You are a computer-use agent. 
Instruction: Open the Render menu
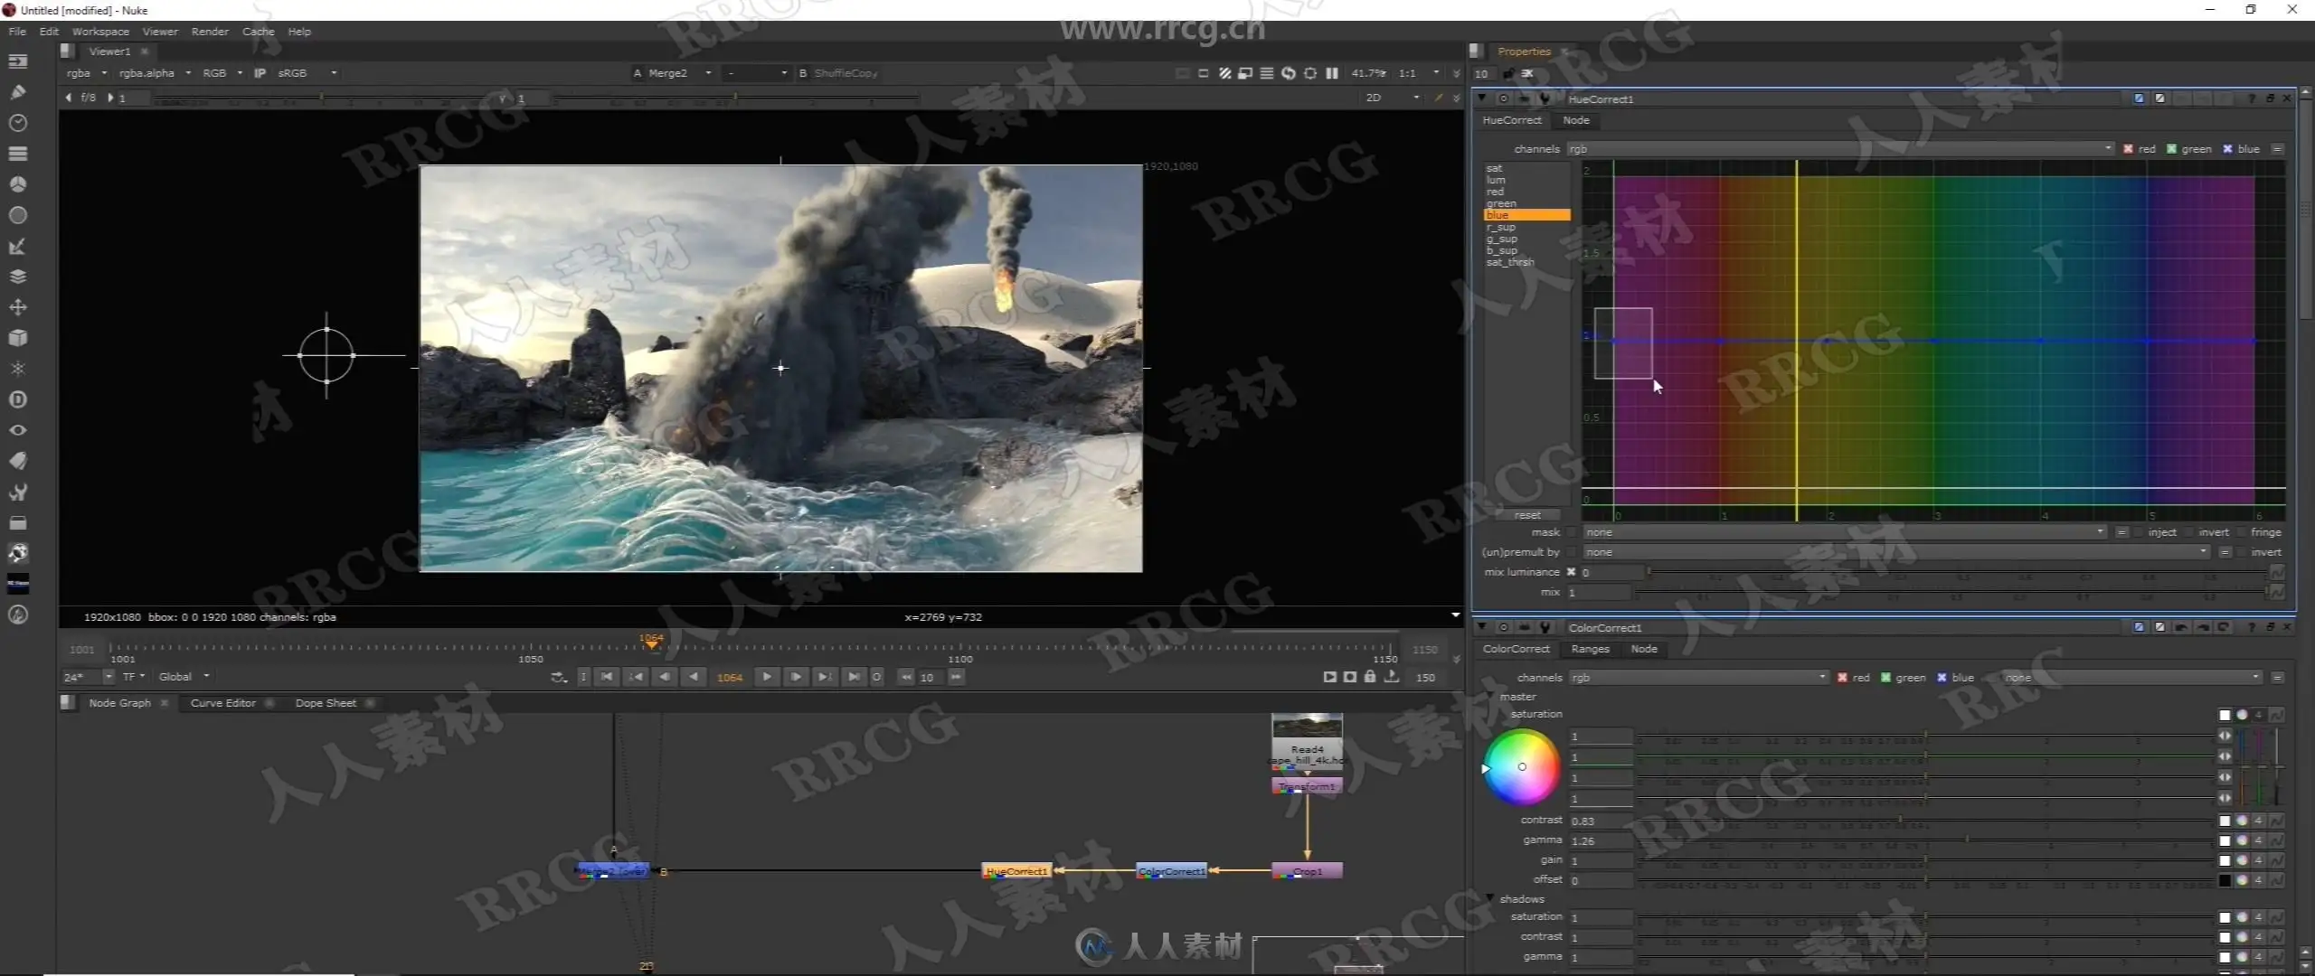click(210, 32)
